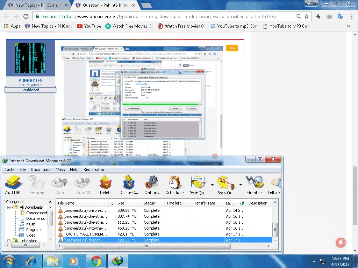Screen dimensions: 358x268
Task: Open the Apps bookmark shortcut
Action: tap(12, 26)
